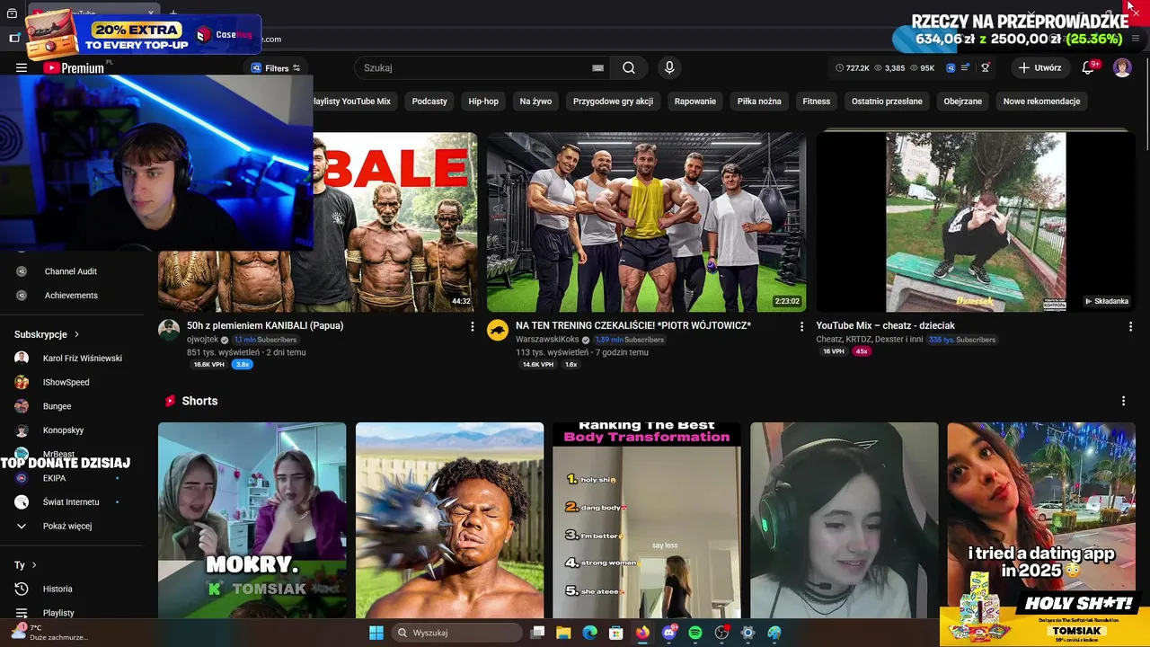Select the Playlisty YouTube Mix chip

(353, 102)
